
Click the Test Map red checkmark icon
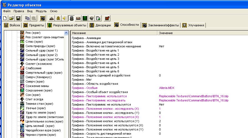pyautogui.click(x=107, y=18)
